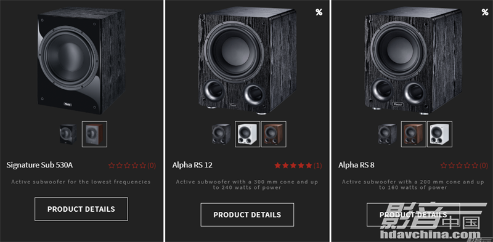The image size is (493, 242).
Task: View star rating of Alpha RS 8
Action: 464,165
